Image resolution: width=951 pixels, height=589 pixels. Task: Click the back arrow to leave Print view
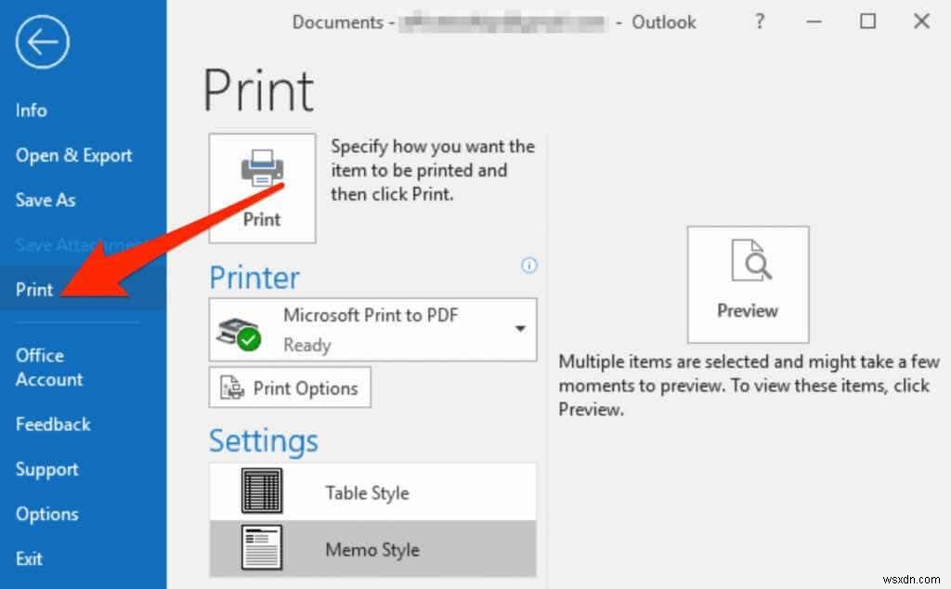pyautogui.click(x=41, y=41)
